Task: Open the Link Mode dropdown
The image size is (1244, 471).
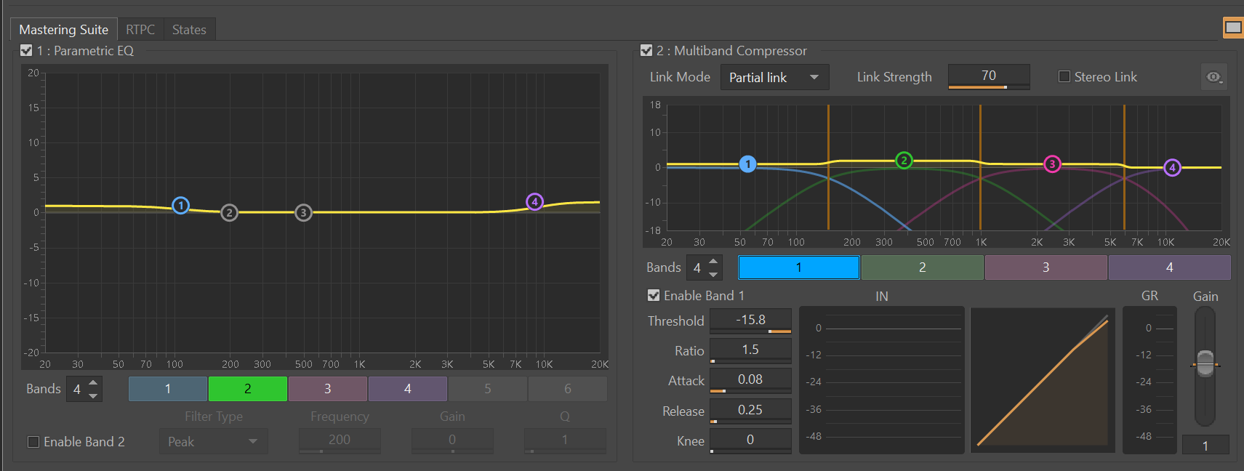Action: click(774, 77)
